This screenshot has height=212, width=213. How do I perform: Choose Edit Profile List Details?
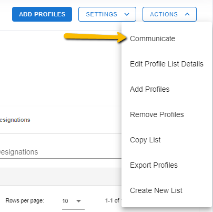coord(167,64)
